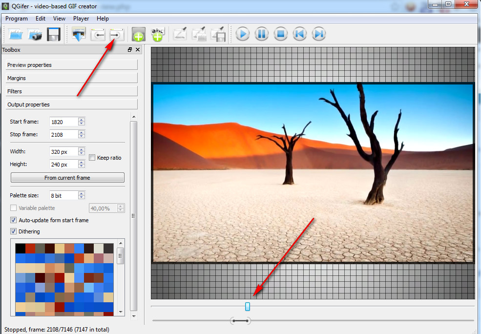Click the Extract GIF icon with blue arrow
Image resolution: width=481 pixels, height=334 pixels.
(x=79, y=34)
